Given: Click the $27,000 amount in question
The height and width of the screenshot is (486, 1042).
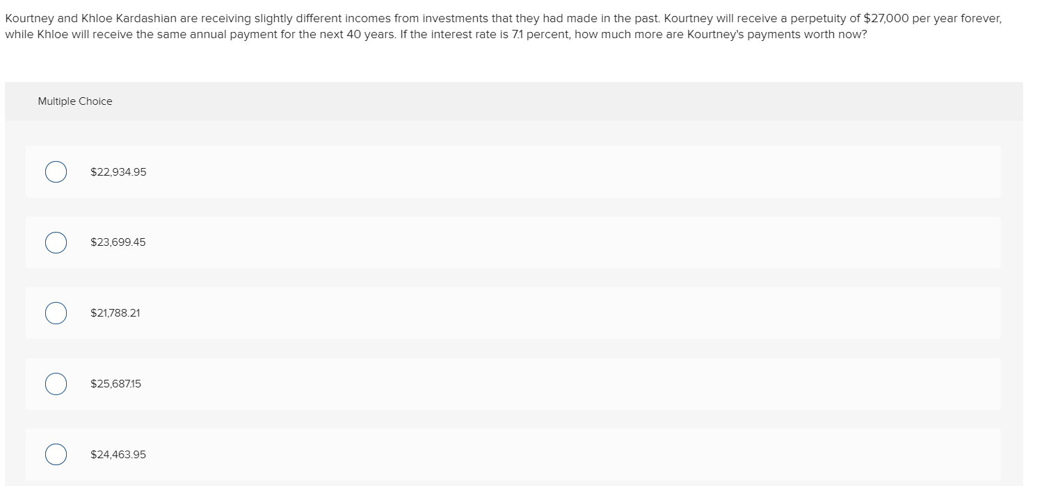Looking at the screenshot, I should pyautogui.click(x=885, y=19).
